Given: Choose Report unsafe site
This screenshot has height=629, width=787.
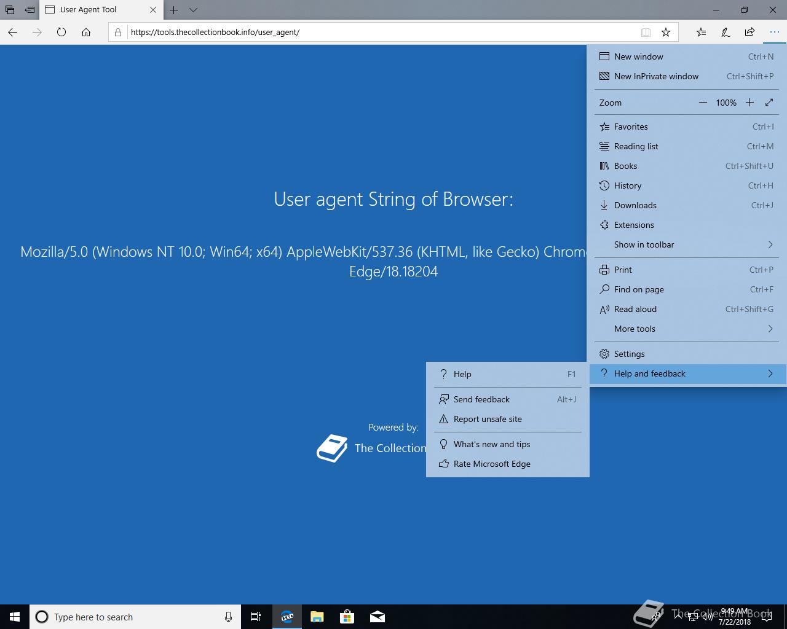Looking at the screenshot, I should 508,419.
